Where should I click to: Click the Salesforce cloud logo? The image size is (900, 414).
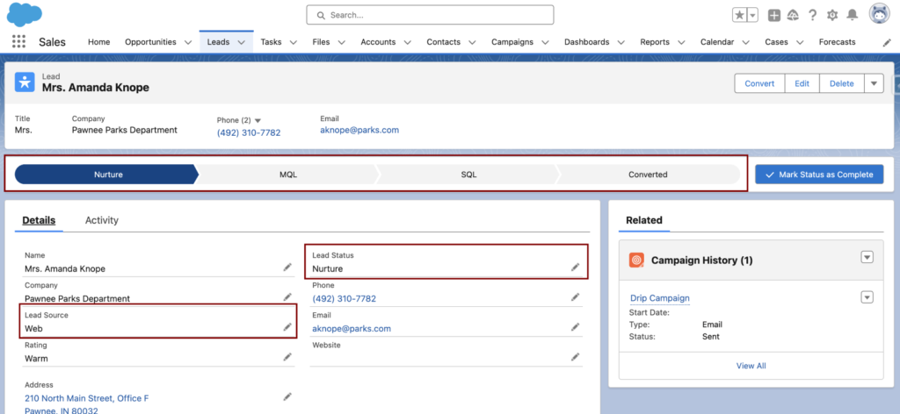tap(24, 14)
